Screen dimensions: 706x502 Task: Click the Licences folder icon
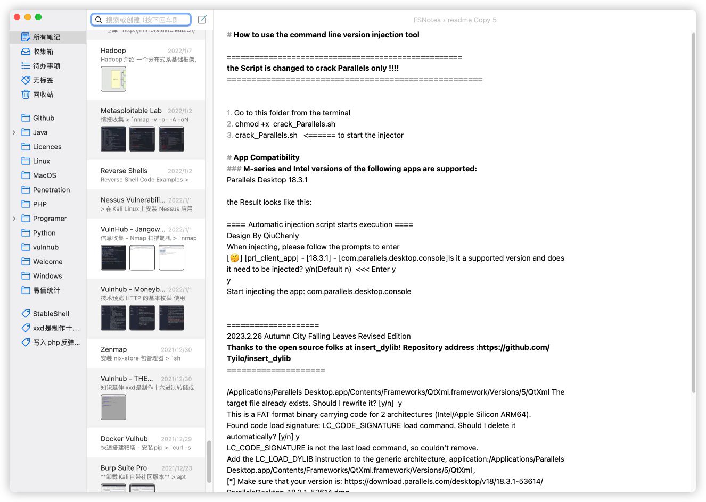pos(26,147)
